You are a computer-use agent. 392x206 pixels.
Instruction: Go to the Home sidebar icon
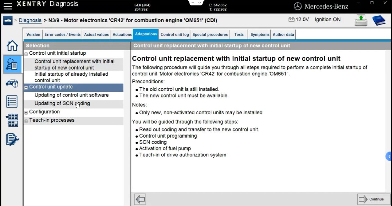[x=12, y=46]
